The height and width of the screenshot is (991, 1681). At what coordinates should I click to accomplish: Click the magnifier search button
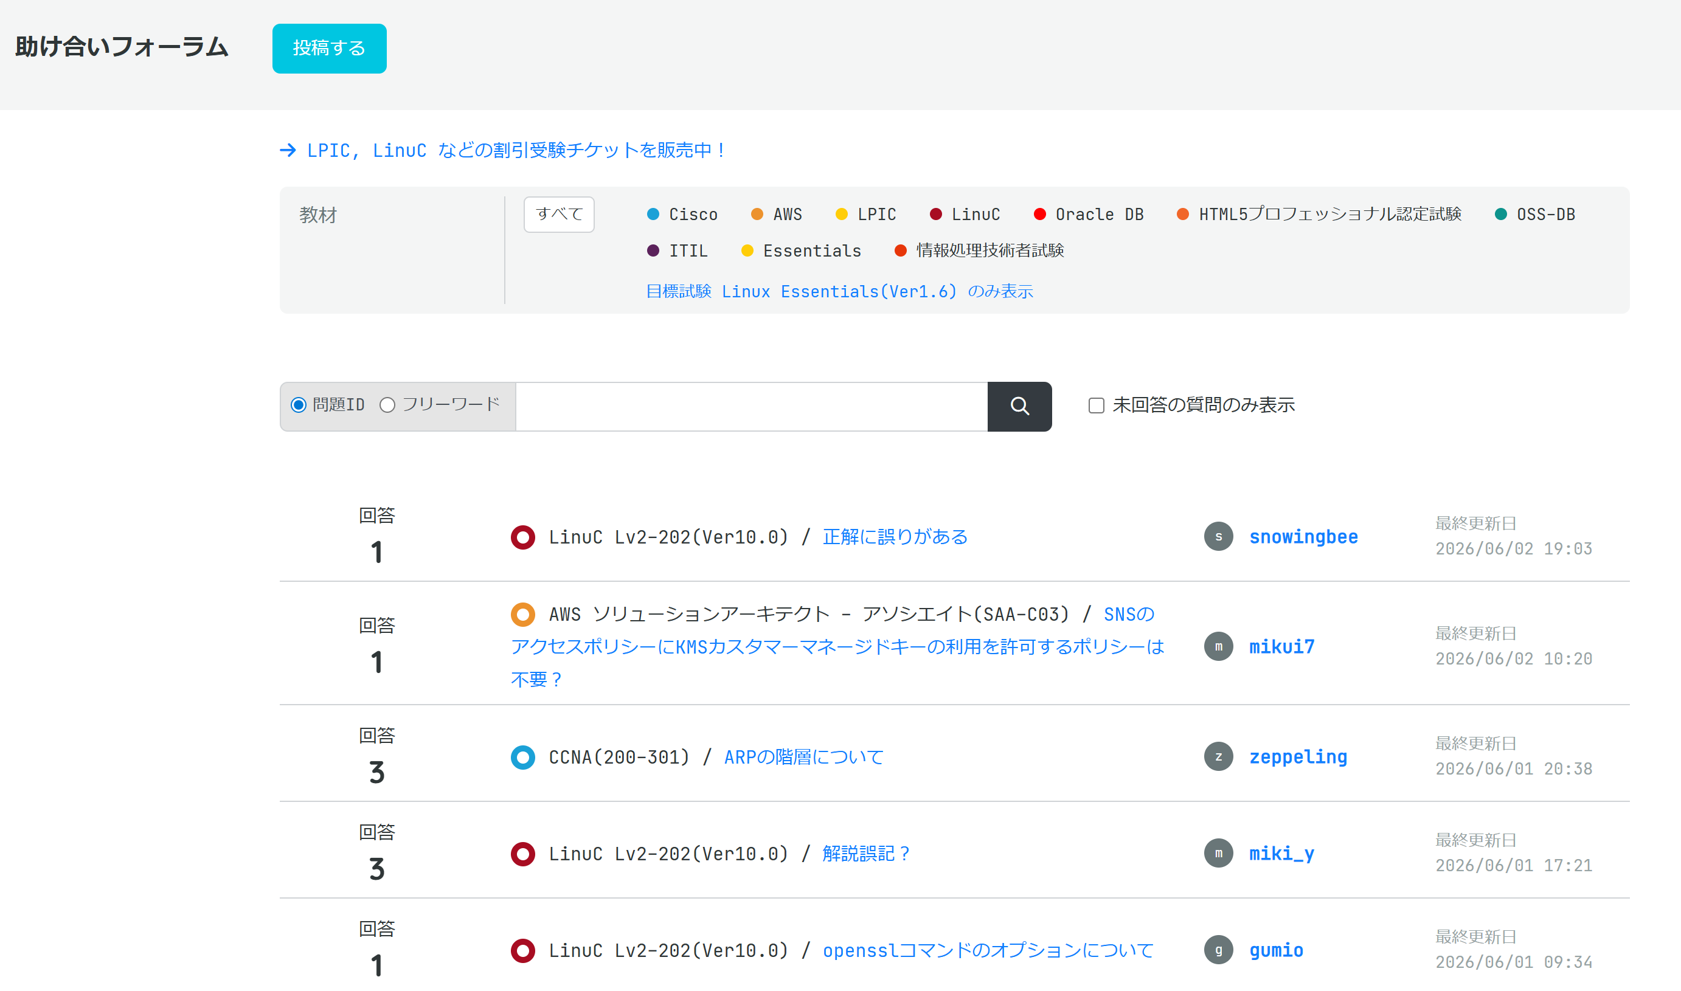pyautogui.click(x=1019, y=407)
